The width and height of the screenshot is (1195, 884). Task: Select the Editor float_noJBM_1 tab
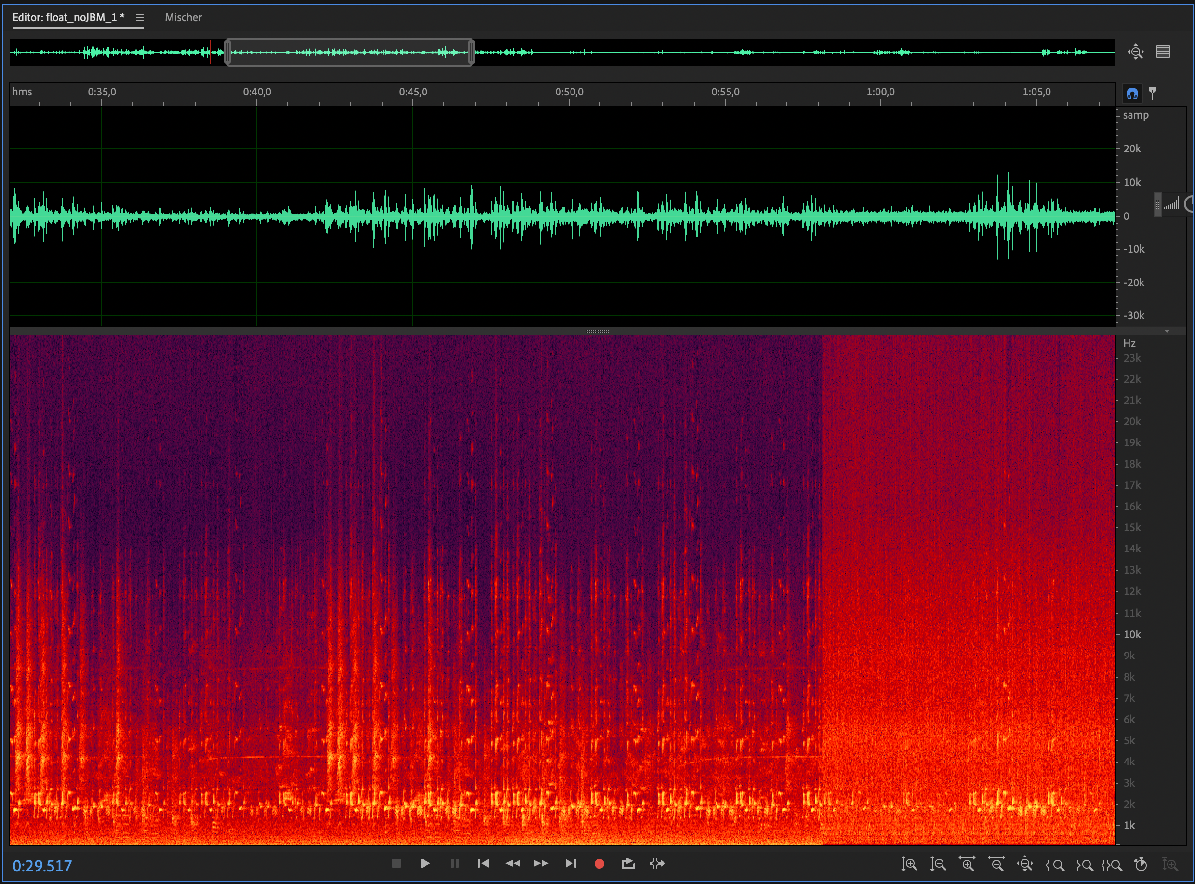tap(68, 18)
